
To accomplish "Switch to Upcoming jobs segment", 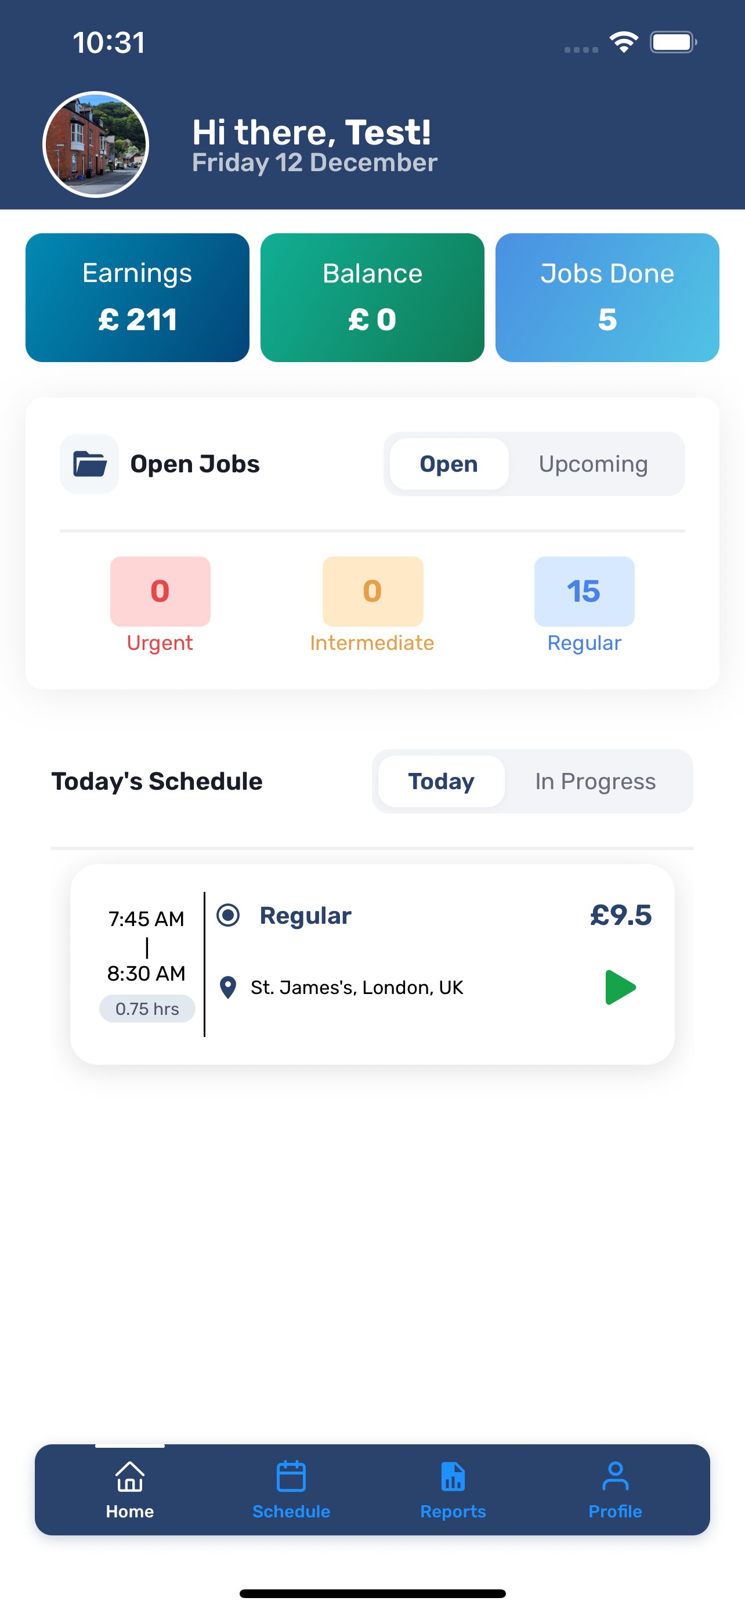I will click(593, 464).
